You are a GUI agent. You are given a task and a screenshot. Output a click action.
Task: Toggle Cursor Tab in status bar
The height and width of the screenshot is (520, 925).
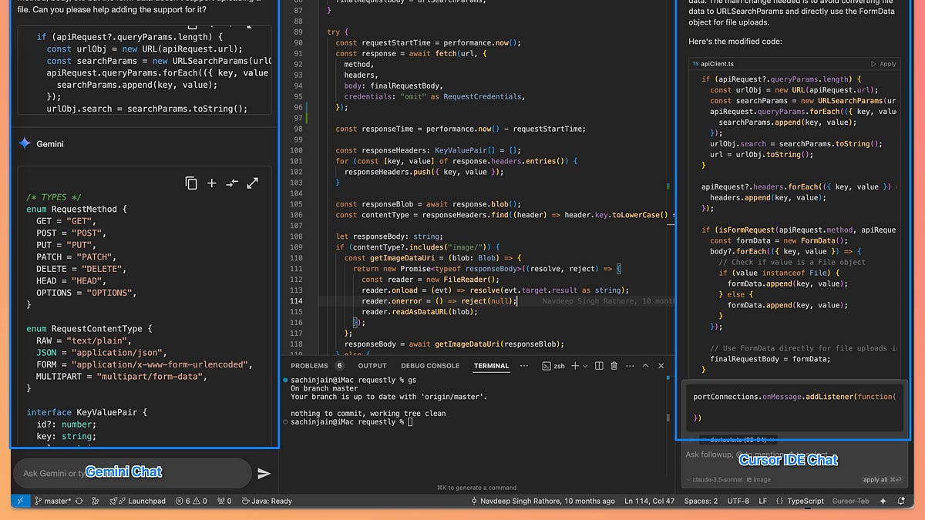pos(850,501)
